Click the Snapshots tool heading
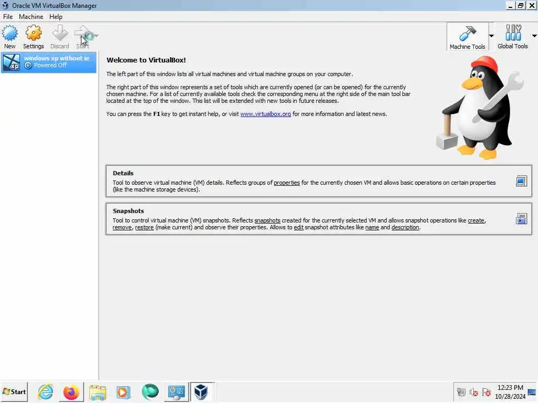538x403 pixels. coord(128,211)
